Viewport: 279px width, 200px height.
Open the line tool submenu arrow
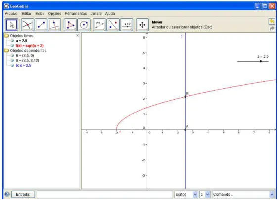tap(46, 30)
